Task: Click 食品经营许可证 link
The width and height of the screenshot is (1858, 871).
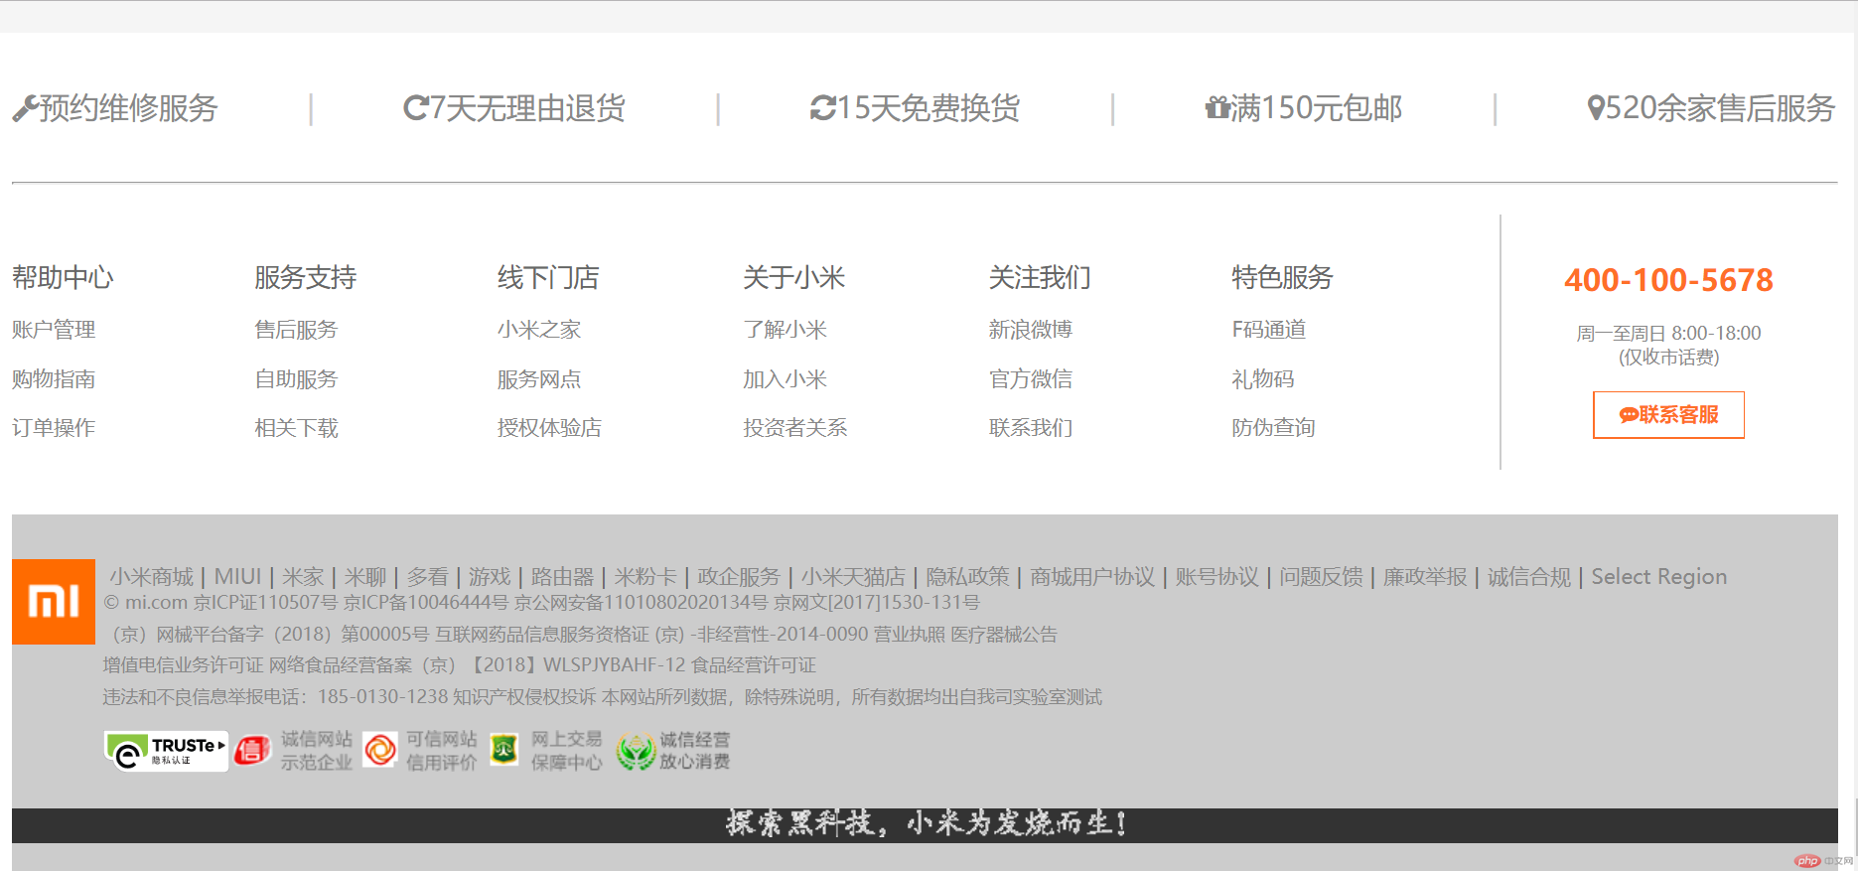Action: click(754, 665)
